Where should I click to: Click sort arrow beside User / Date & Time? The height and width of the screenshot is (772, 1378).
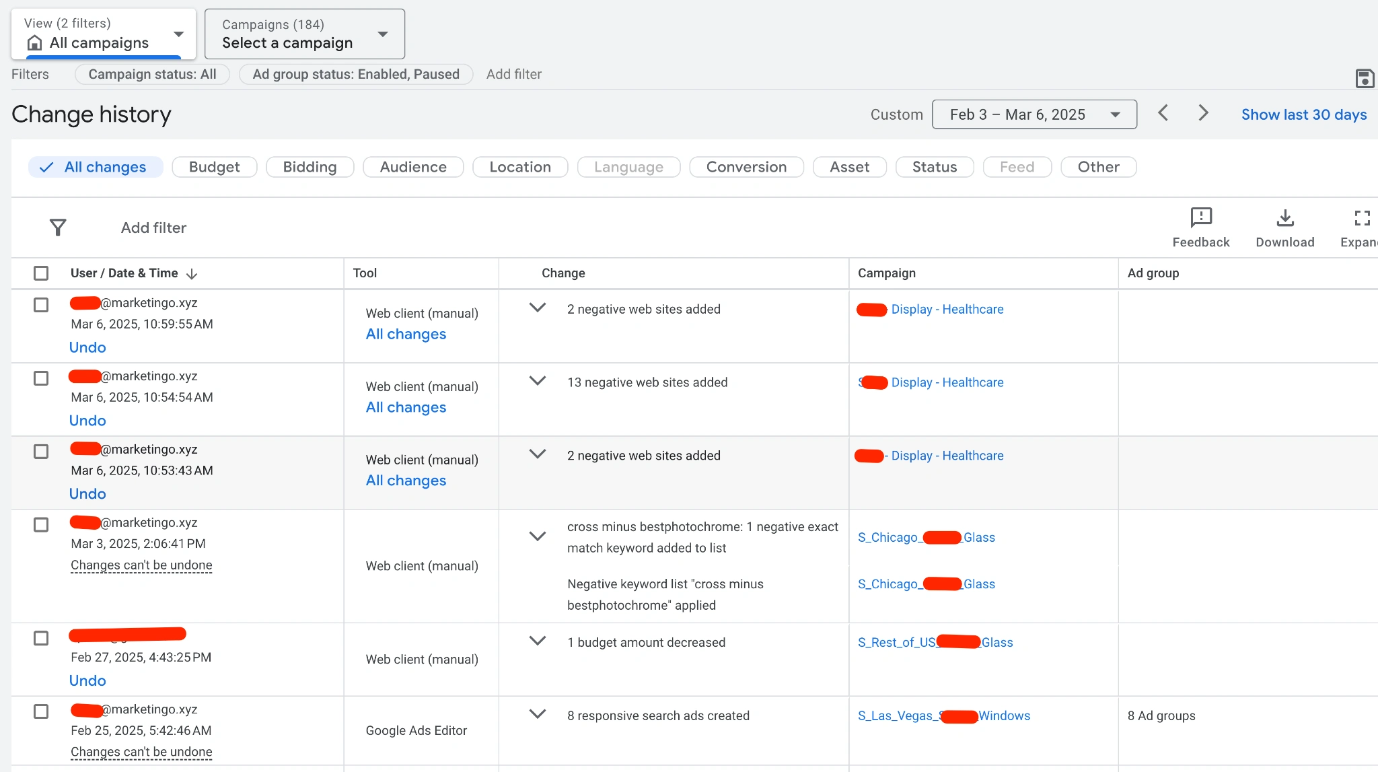[x=192, y=274]
